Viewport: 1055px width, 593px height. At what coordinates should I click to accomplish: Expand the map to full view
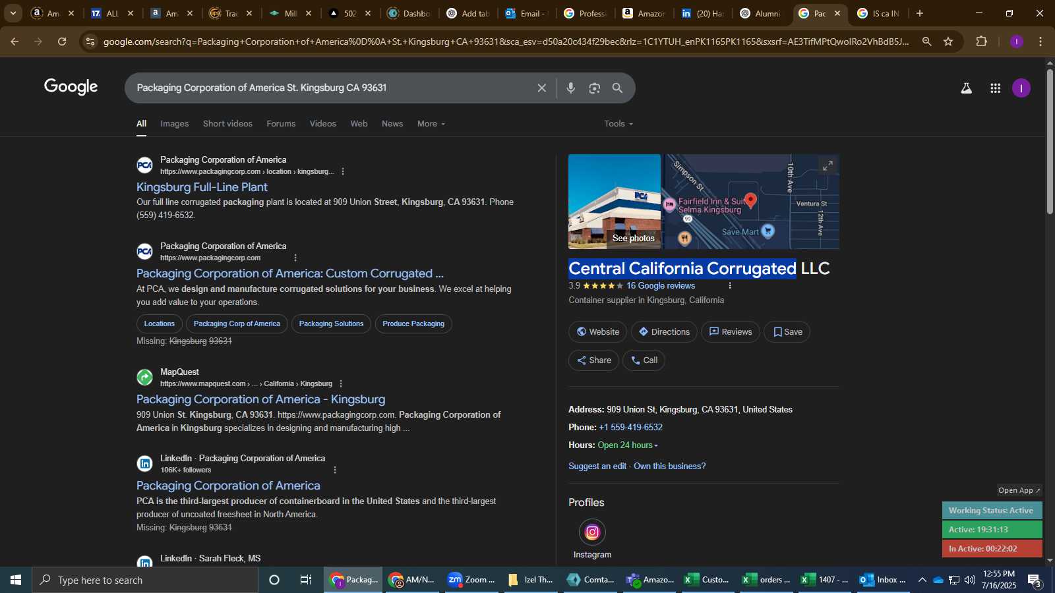827,166
